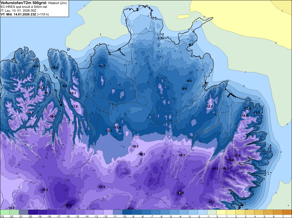This screenshot has width=292, height=218.
Task: Select the -17.7 temperature label
Action: coord(211,202)
